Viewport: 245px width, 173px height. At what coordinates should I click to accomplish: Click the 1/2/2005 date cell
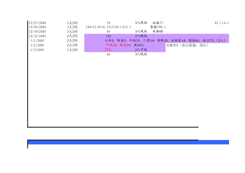[x=37, y=45]
